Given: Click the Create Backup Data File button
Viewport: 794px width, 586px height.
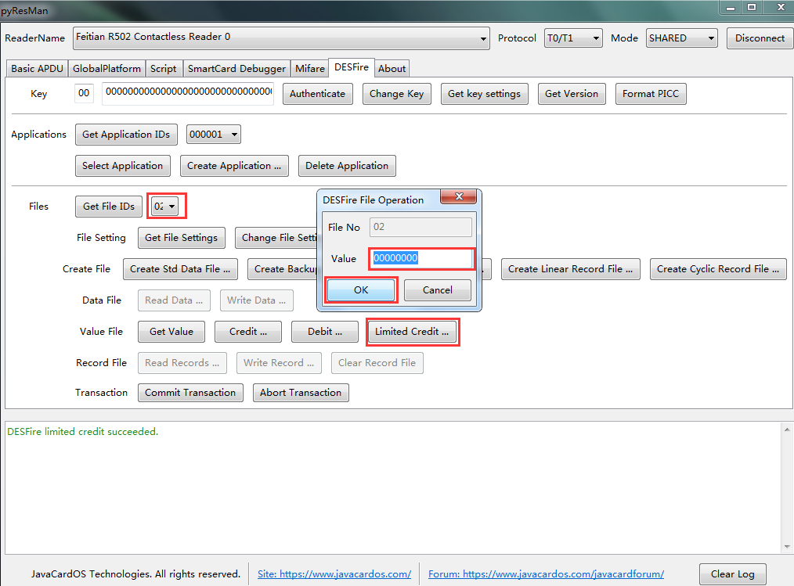Looking at the screenshot, I should (283, 269).
